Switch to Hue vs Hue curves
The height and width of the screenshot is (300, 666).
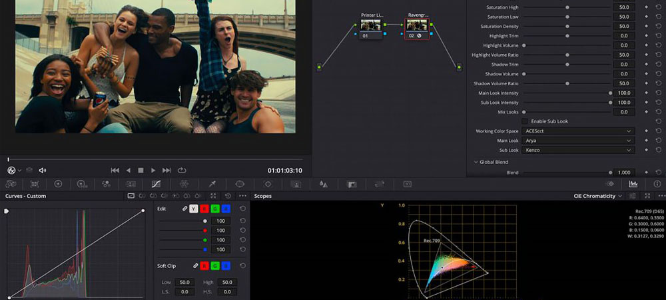143,196
